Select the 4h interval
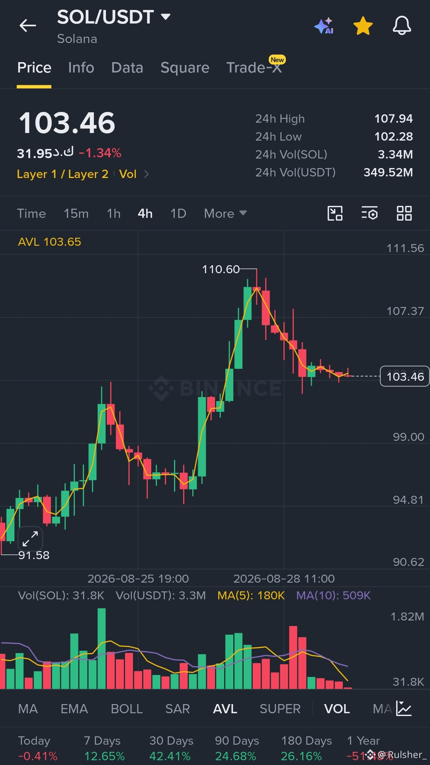 (x=145, y=213)
